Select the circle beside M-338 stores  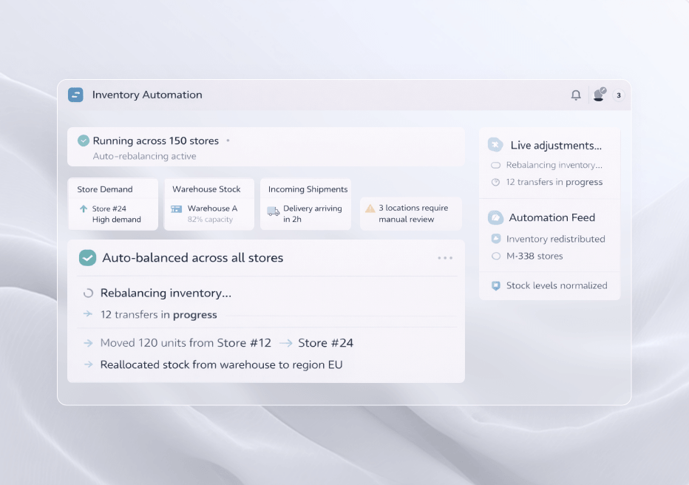[496, 256]
